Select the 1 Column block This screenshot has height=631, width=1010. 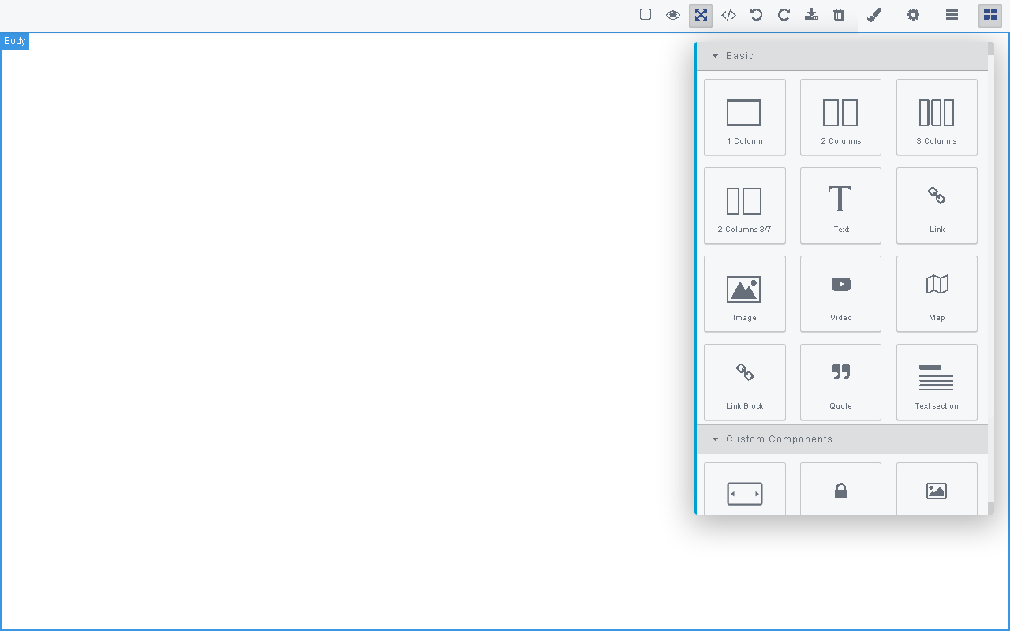click(x=744, y=117)
